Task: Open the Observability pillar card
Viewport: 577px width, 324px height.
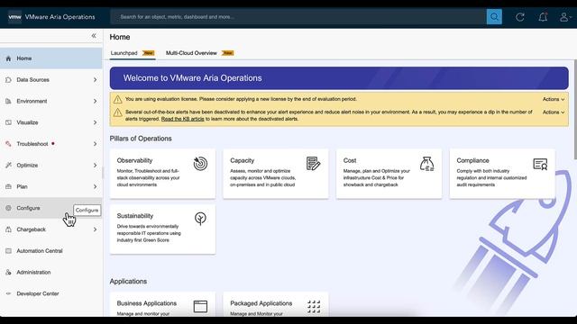Action: 162,174
